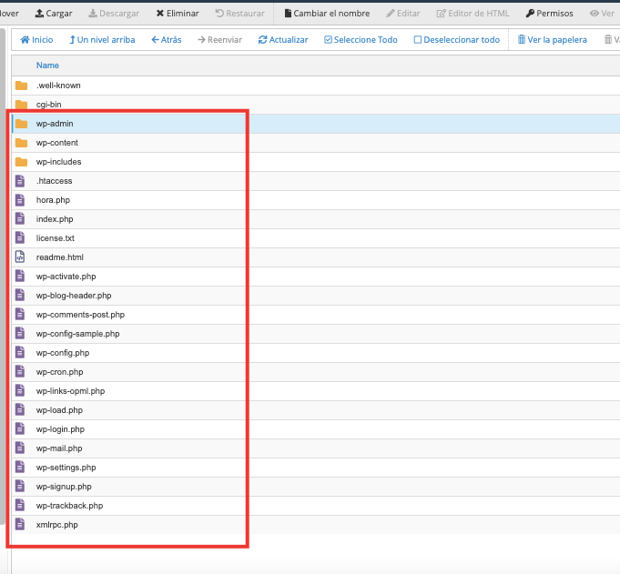The height and width of the screenshot is (574, 620).
Task: Click the left panel vertical scrollbar
Action: pyautogui.click(x=3, y=277)
